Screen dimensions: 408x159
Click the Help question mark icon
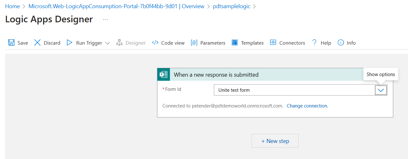314,43
